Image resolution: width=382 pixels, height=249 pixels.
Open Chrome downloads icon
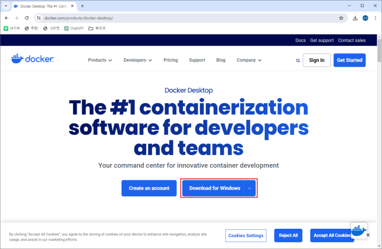[355, 18]
